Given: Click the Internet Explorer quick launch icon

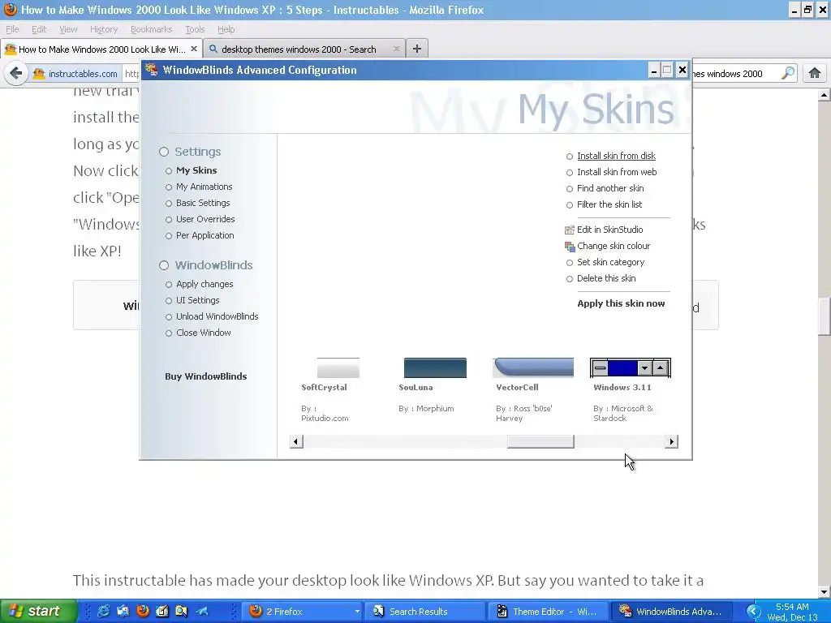Looking at the screenshot, I should click(104, 611).
